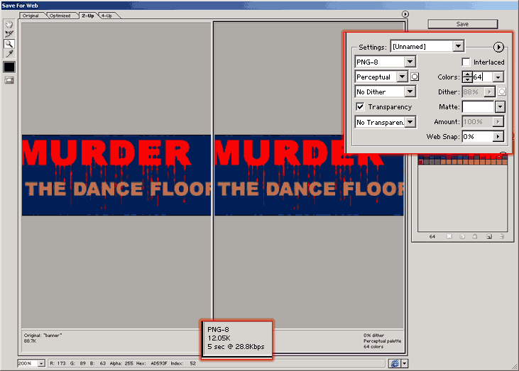Open the Matte color dropdown arrow

[500, 107]
